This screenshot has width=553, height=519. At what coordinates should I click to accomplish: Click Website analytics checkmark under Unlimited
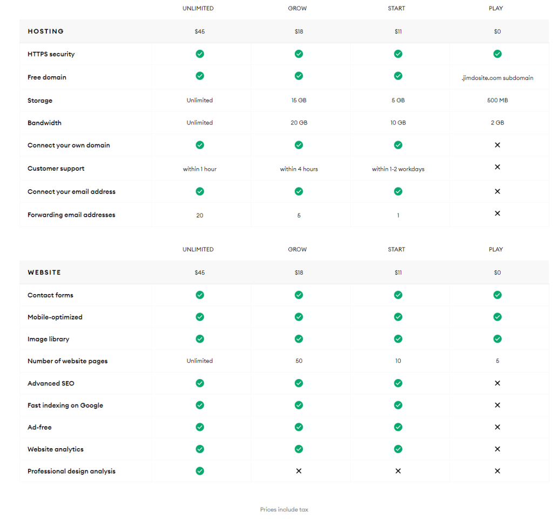200,449
